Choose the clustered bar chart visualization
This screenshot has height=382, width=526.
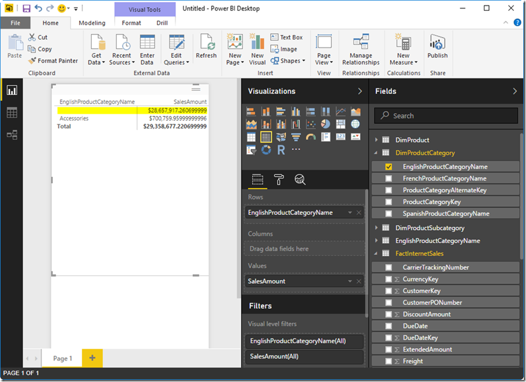coord(281,111)
